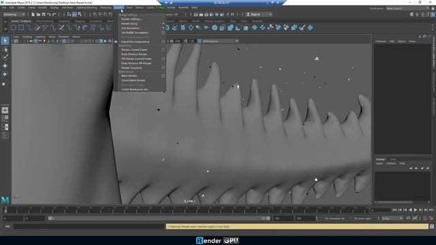Pick the NURBS circle shelf icon

pos(14,27)
